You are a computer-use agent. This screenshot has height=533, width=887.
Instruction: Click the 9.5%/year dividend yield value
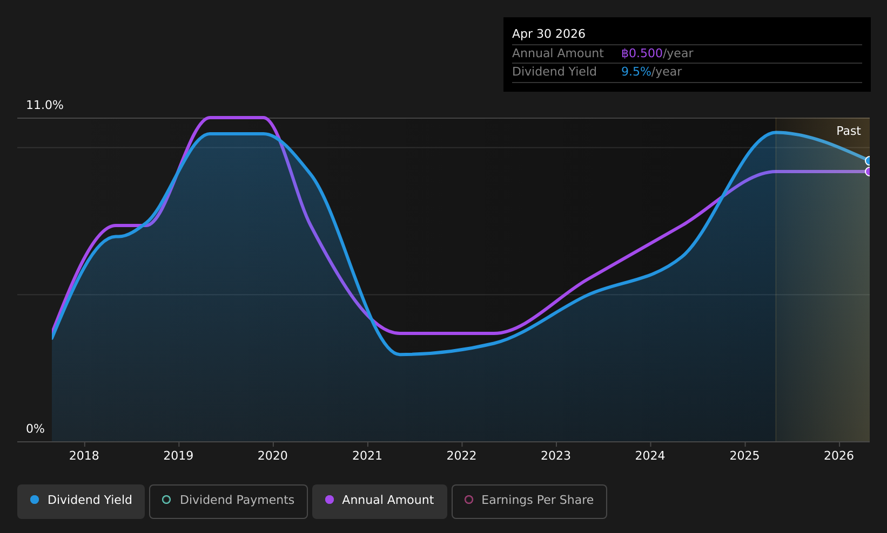[x=651, y=72]
